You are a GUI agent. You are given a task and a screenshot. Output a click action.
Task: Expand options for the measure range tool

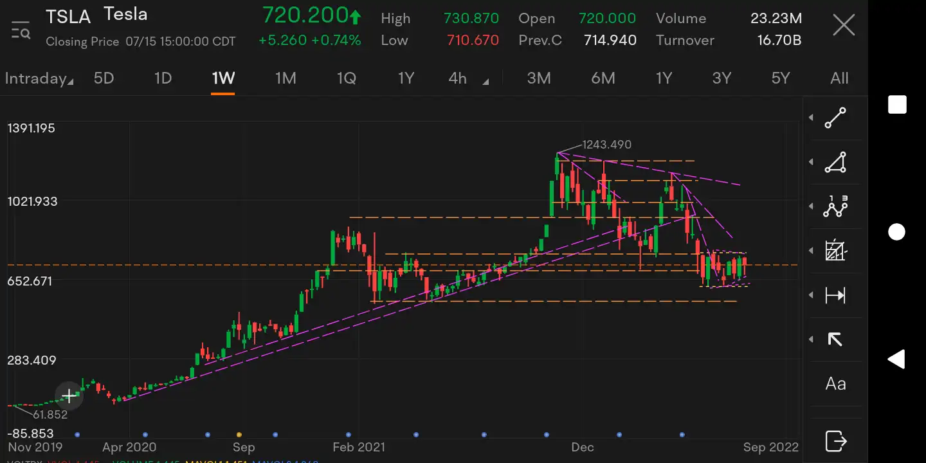[811, 295]
